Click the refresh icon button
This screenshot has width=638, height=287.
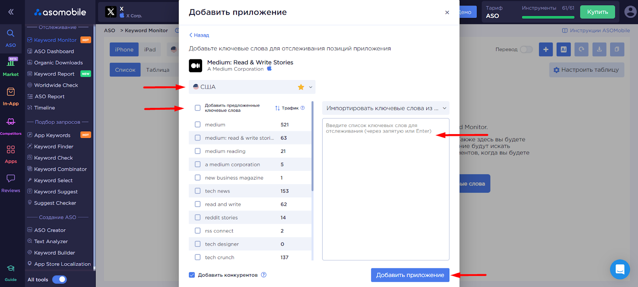click(581, 49)
